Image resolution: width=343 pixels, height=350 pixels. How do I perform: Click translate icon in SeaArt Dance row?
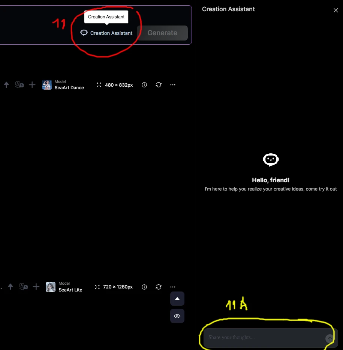[x=19, y=85]
